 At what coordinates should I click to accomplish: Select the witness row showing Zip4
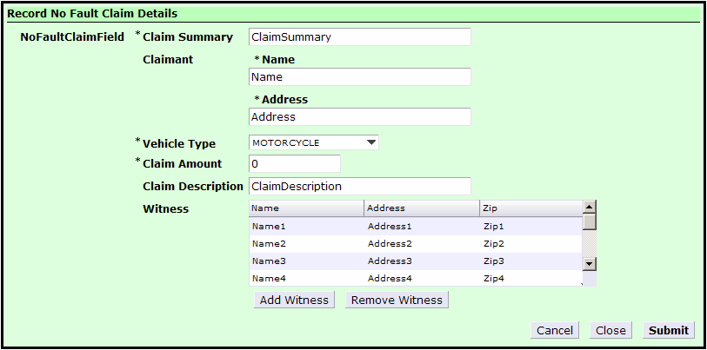click(416, 279)
